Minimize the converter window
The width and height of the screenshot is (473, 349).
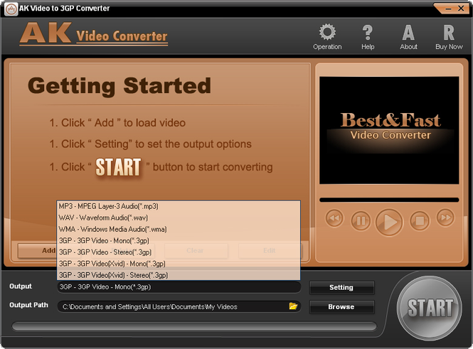tap(449, 9)
